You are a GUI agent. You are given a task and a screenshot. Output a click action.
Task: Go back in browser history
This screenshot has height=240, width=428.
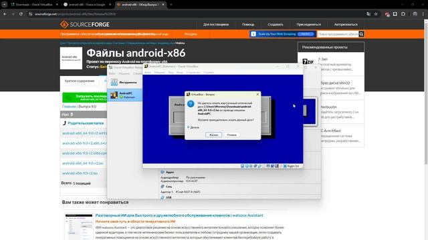(5, 14)
